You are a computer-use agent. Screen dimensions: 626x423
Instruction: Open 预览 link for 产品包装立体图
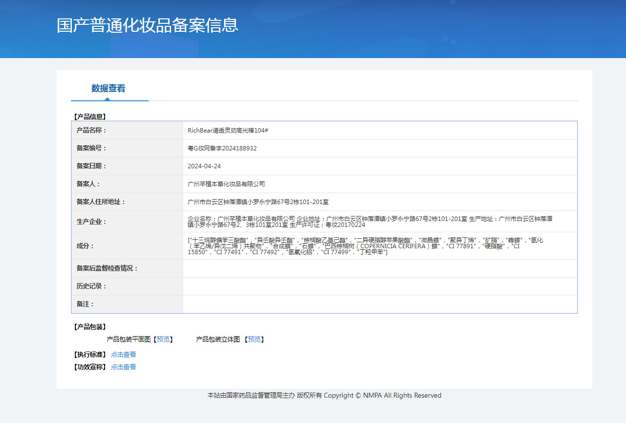coord(254,340)
